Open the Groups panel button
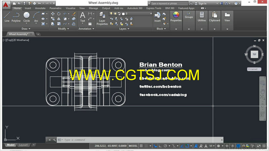This screenshot has width=269, height=151. (189, 15)
